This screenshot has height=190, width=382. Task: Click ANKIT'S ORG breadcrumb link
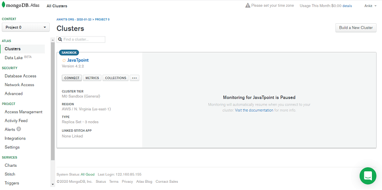(x=74, y=19)
